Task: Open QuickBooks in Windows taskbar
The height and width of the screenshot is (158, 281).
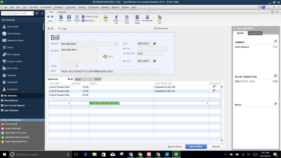Action: [176, 154]
